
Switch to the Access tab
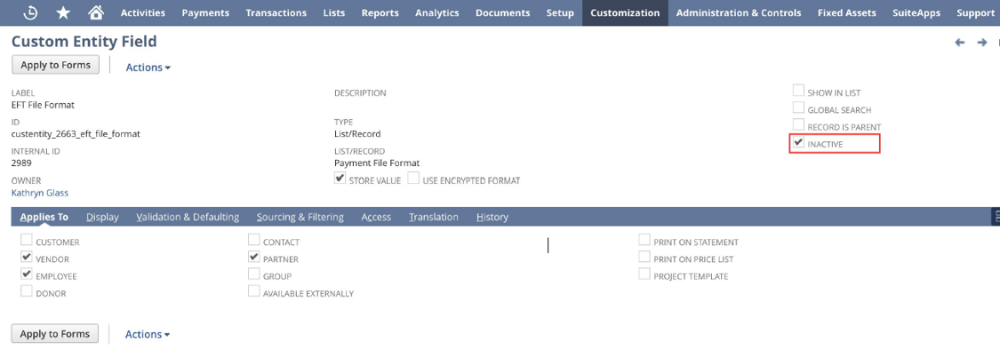point(376,217)
